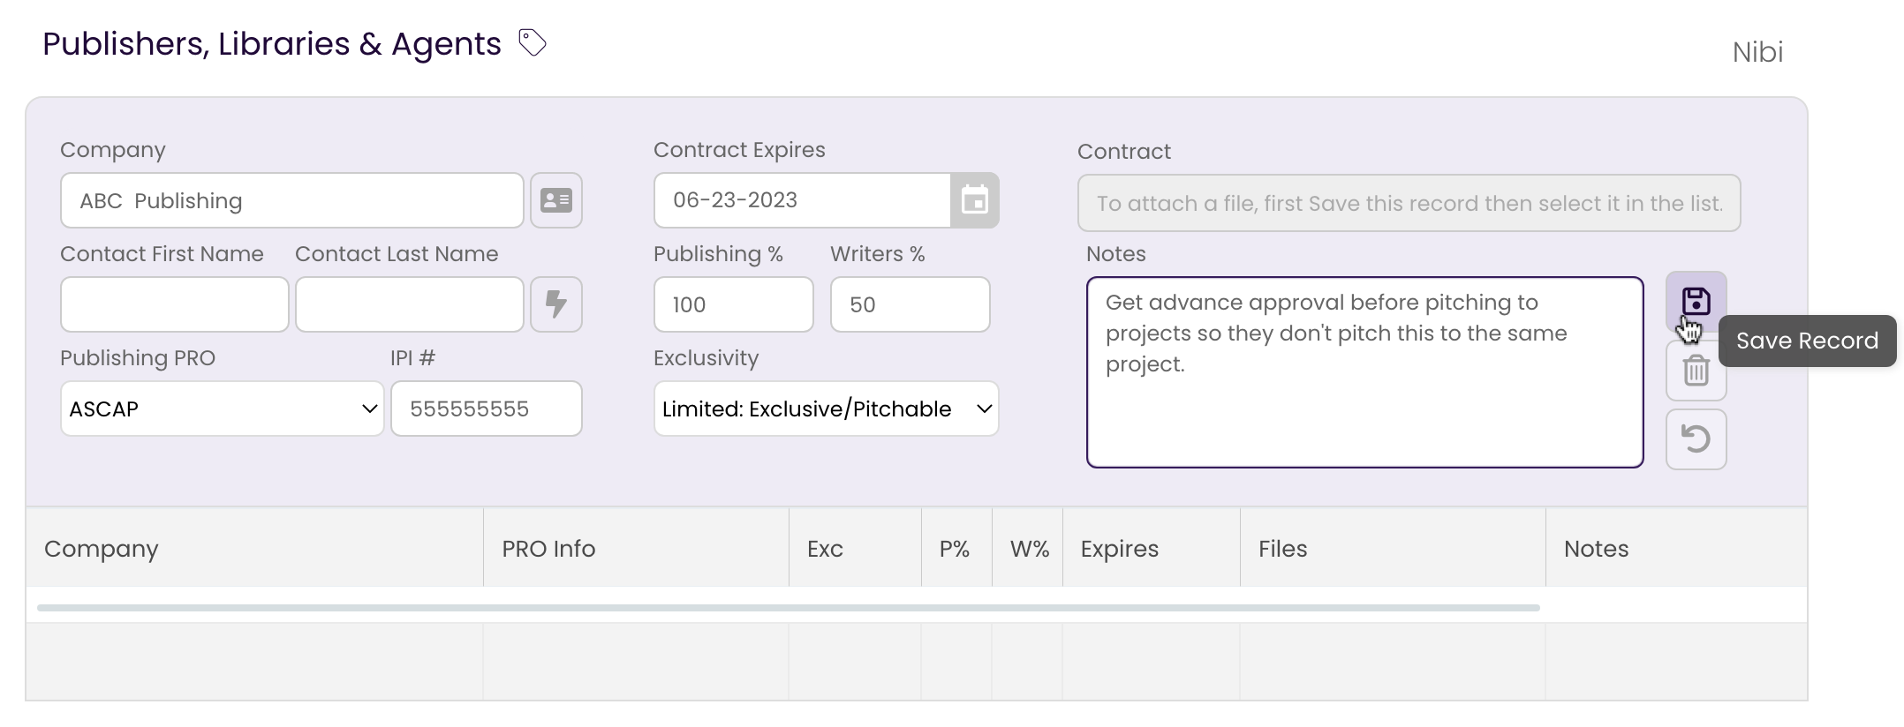This screenshot has height=727, width=1904.
Task: Click the tag icon beside the page title
Action: pos(532,42)
